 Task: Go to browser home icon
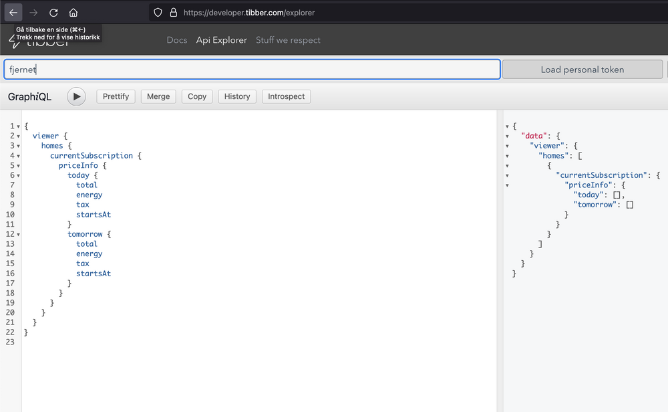[x=73, y=12]
